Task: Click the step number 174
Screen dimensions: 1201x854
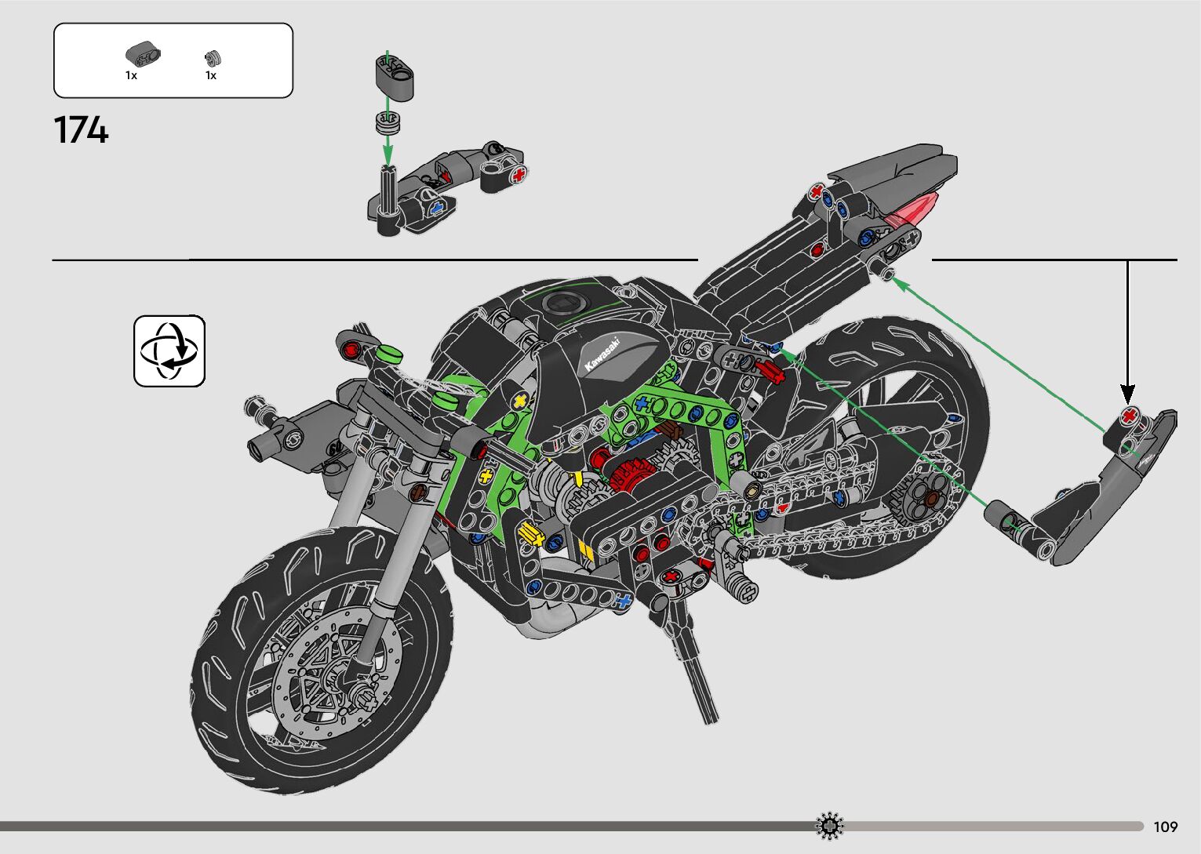Action: click(x=81, y=130)
